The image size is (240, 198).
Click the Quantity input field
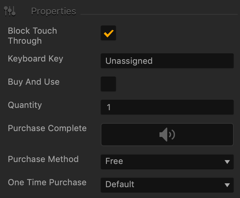tap(167, 107)
